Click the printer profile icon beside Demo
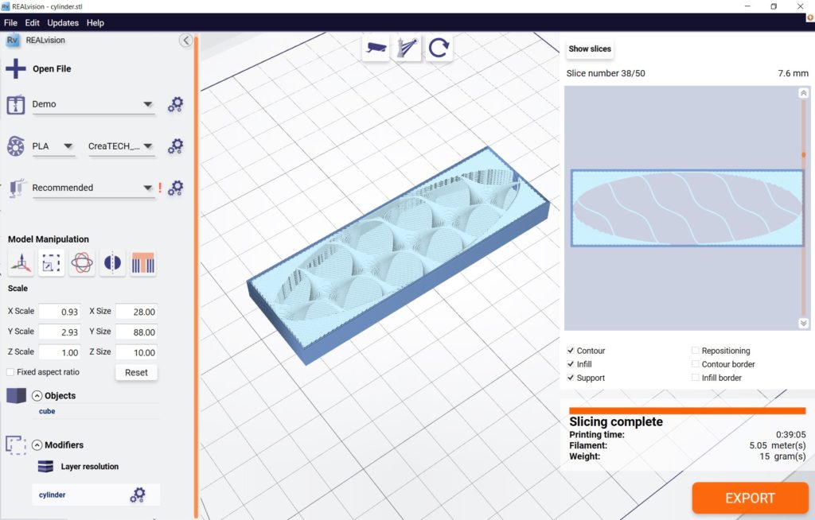The width and height of the screenshot is (815, 520). (16, 104)
